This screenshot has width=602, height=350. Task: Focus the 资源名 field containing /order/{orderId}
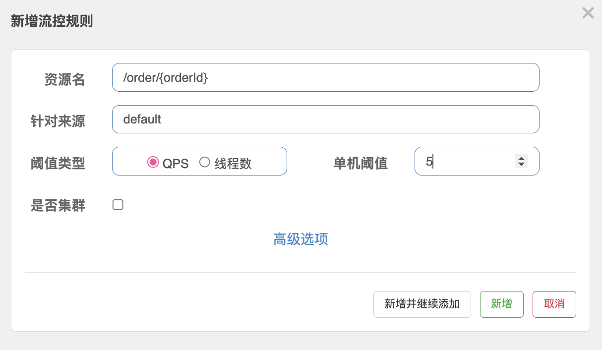pyautogui.click(x=325, y=77)
